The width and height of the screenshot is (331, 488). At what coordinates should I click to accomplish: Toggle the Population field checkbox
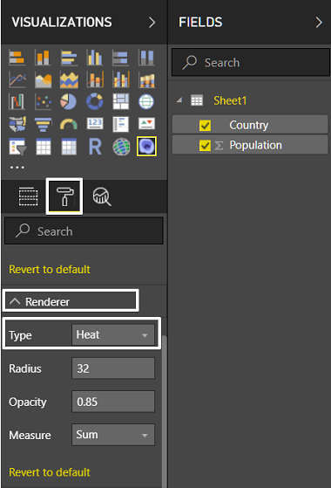[205, 145]
